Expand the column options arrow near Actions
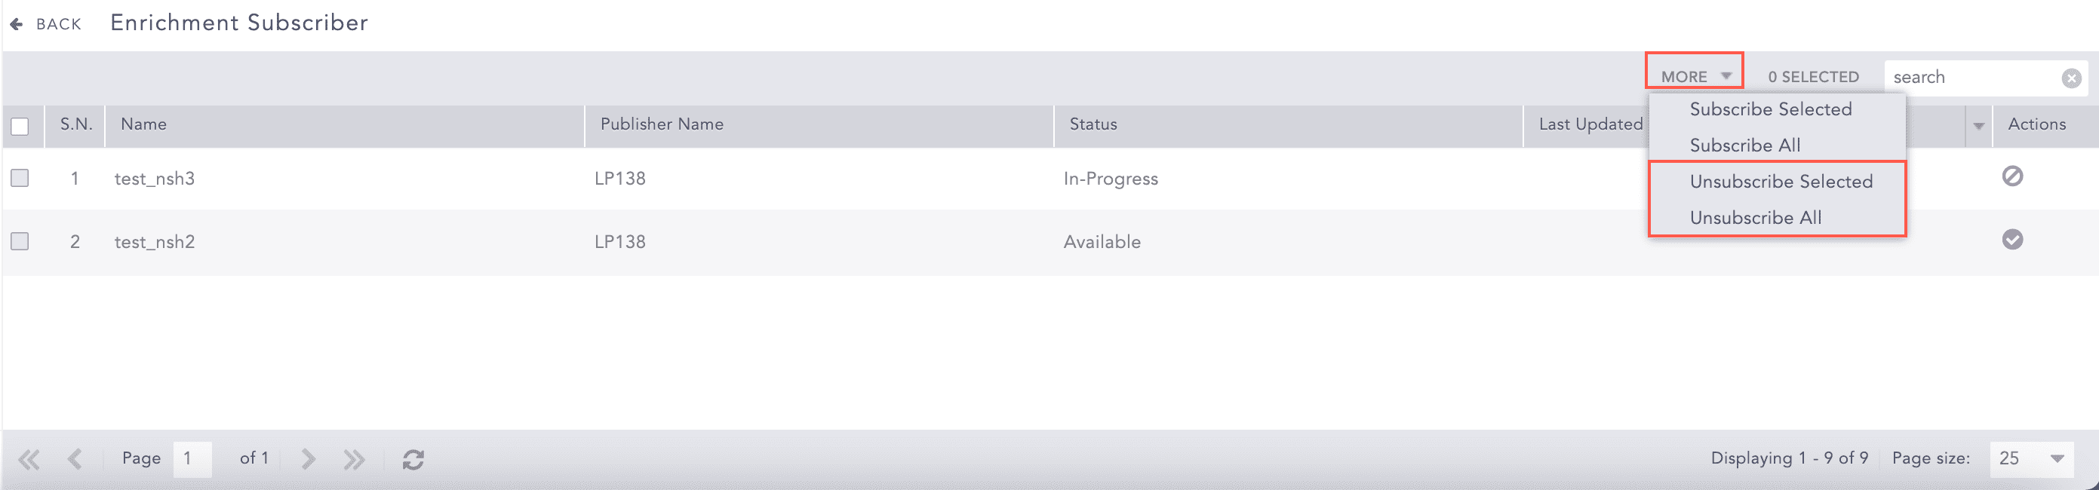 click(1978, 126)
